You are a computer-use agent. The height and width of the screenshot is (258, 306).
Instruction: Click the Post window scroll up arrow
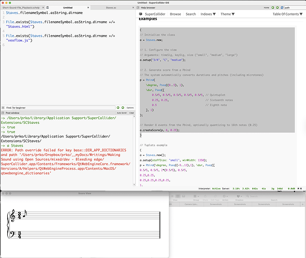coord(134,116)
